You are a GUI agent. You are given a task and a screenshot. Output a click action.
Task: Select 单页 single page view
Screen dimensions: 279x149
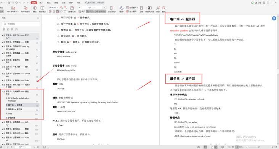[x=82, y=11]
